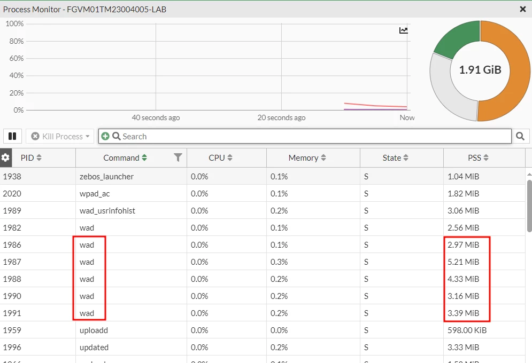The width and height of the screenshot is (532, 363).
Task: Click the PID 2020 cell
Action: click(x=12, y=194)
